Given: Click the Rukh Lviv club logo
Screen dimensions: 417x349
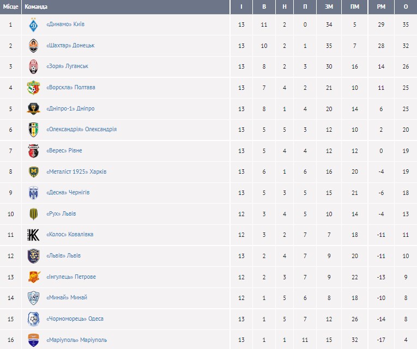Looking at the screenshot, I should pos(33,214).
